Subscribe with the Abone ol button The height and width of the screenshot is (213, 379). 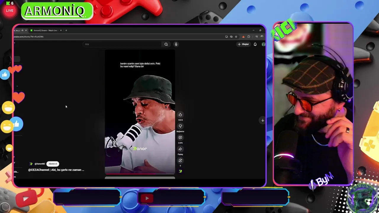(53, 164)
